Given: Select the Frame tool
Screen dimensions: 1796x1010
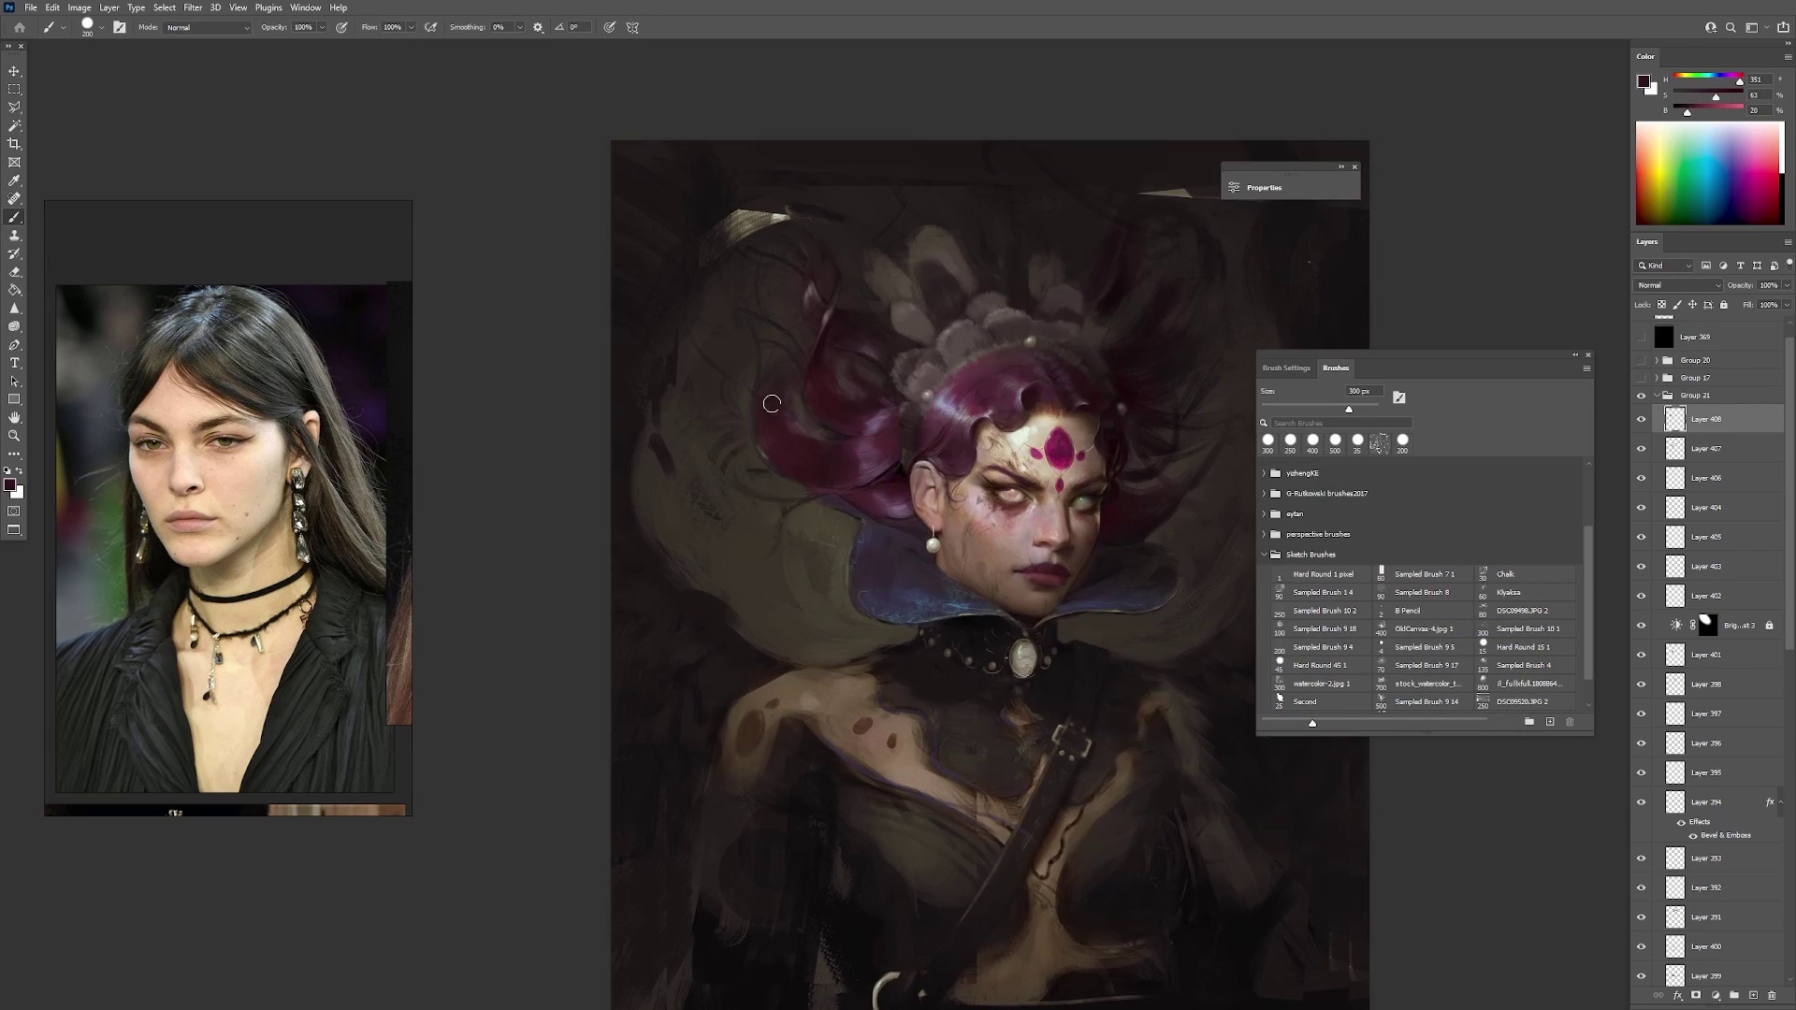Looking at the screenshot, I should click(14, 163).
